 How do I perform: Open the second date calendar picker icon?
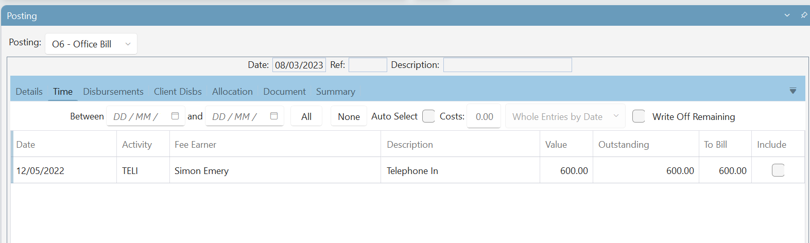(274, 116)
